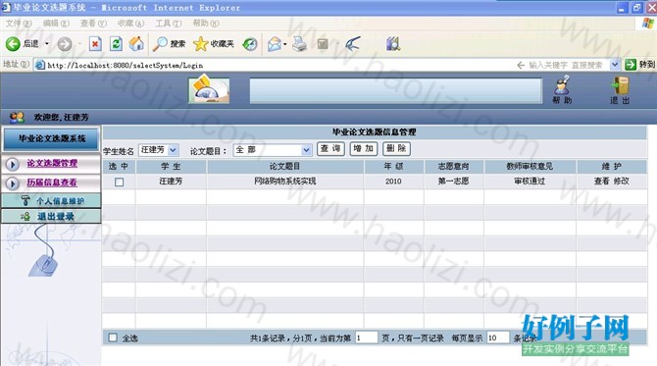This screenshot has height=366, width=657.
Task: Click the 查询 button
Action: [330, 148]
